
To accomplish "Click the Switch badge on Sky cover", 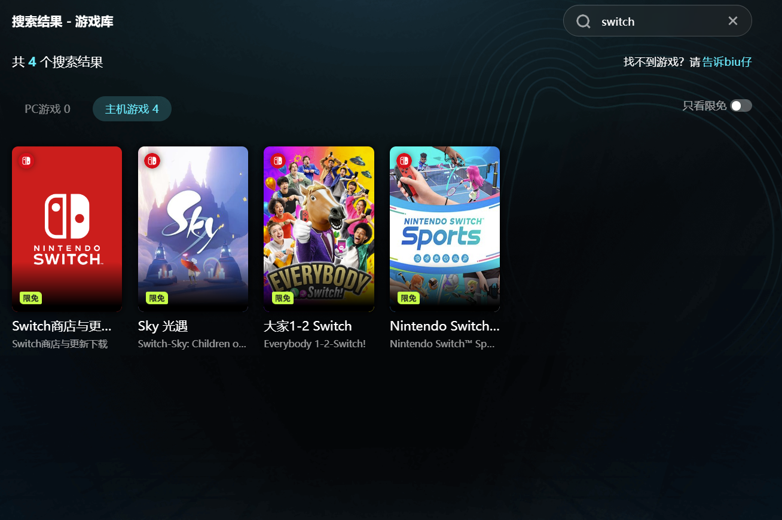I will 152,161.
